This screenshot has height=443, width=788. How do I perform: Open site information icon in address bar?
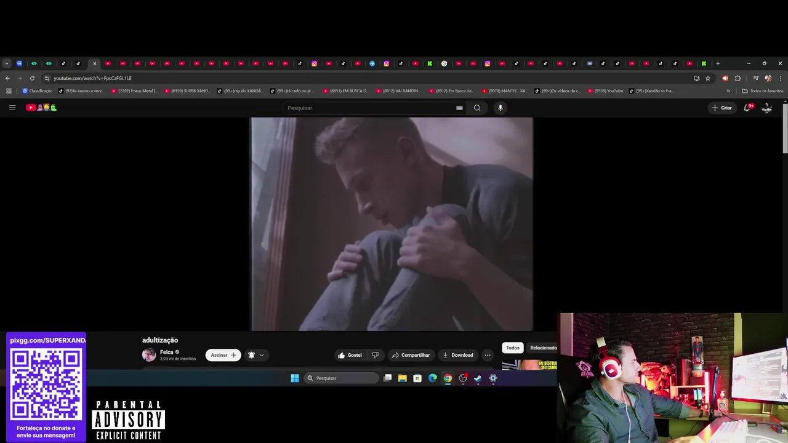click(x=47, y=78)
